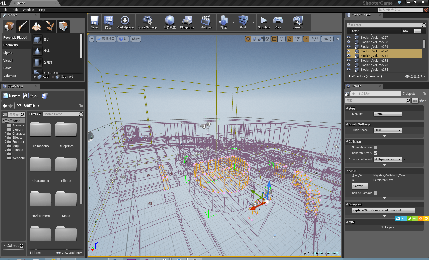The height and width of the screenshot is (260, 429).
Task: Open the Window menu
Action: pyautogui.click(x=28, y=10)
